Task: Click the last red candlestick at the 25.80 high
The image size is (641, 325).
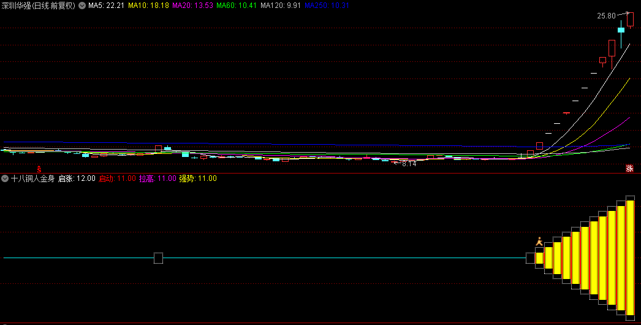Action: click(x=631, y=20)
